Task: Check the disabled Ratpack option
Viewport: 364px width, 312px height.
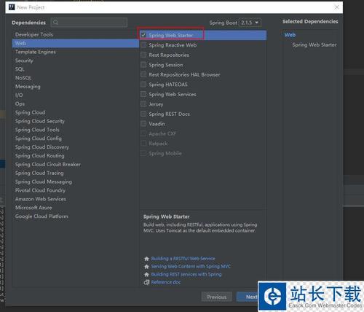Action: (143, 144)
